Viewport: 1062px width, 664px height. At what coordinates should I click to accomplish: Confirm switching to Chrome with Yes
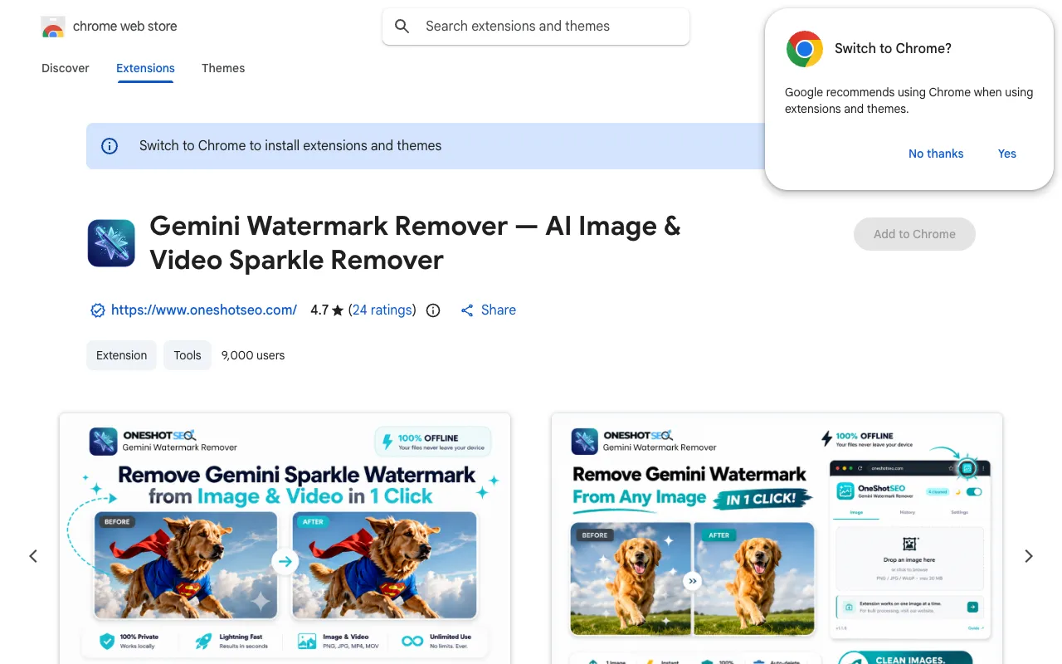click(1007, 154)
